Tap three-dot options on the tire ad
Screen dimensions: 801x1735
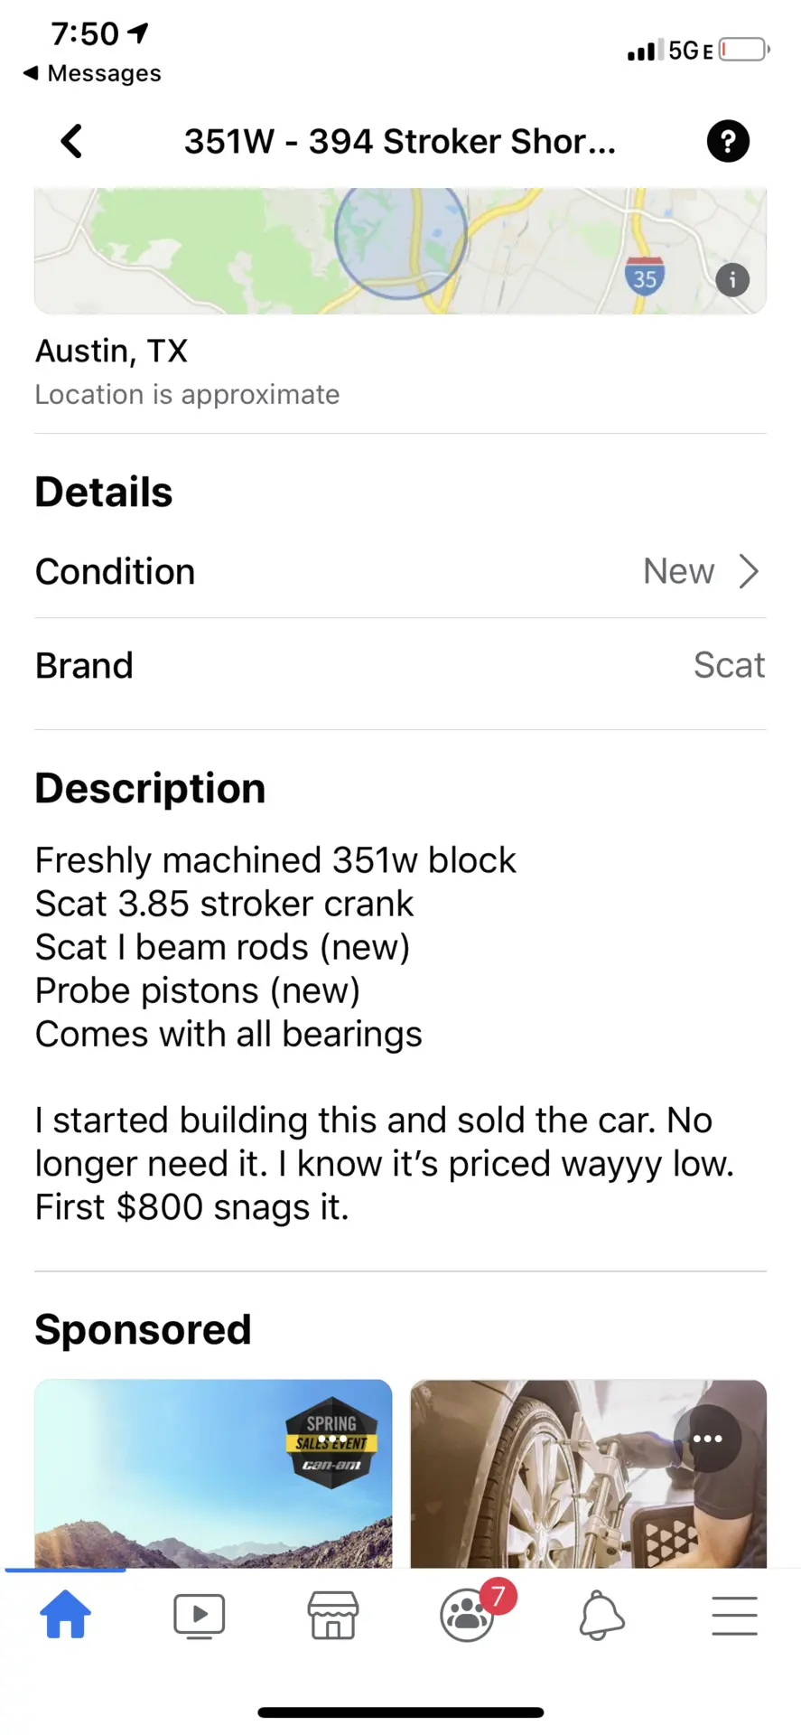point(707,1439)
